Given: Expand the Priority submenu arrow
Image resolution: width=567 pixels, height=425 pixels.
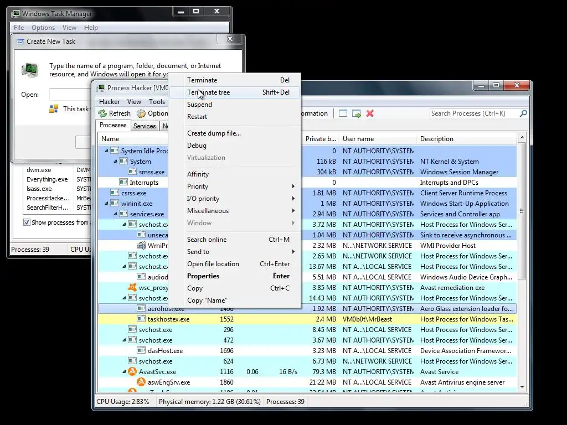Looking at the screenshot, I should [293, 186].
